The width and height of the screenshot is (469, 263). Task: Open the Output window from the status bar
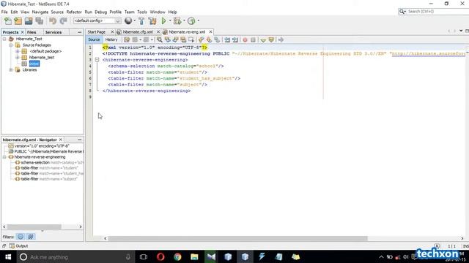coord(18,246)
